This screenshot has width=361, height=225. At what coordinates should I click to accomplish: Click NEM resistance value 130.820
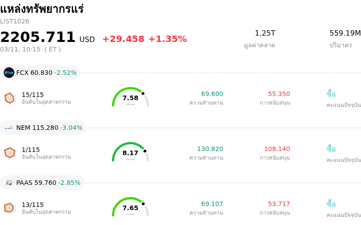pyautogui.click(x=210, y=149)
